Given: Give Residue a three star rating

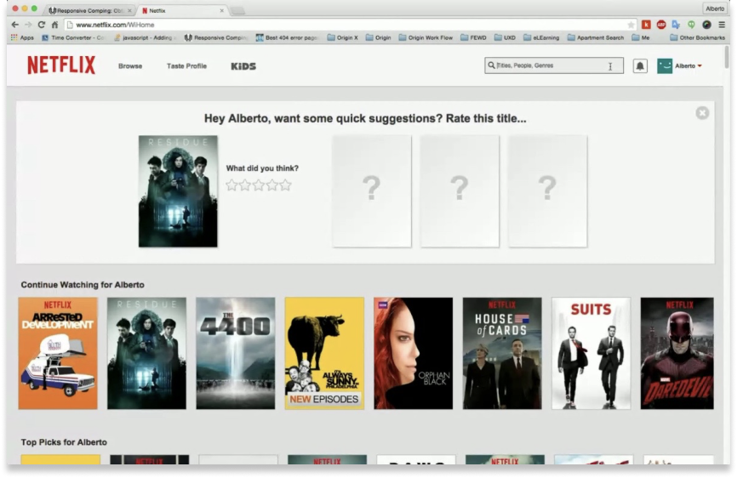Looking at the screenshot, I should tap(259, 185).
